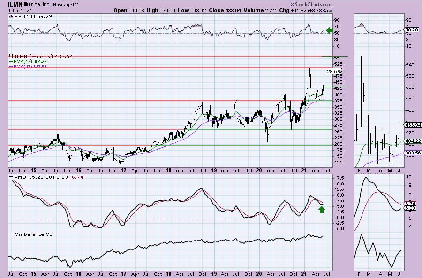Click the 59.29 RSI tag in zoom panel
The width and height of the screenshot is (422, 278).
coord(412,30)
